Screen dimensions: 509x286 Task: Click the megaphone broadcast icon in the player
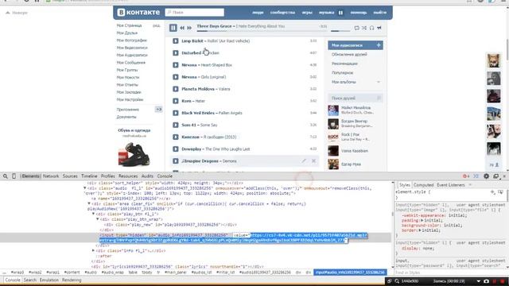[379, 28]
